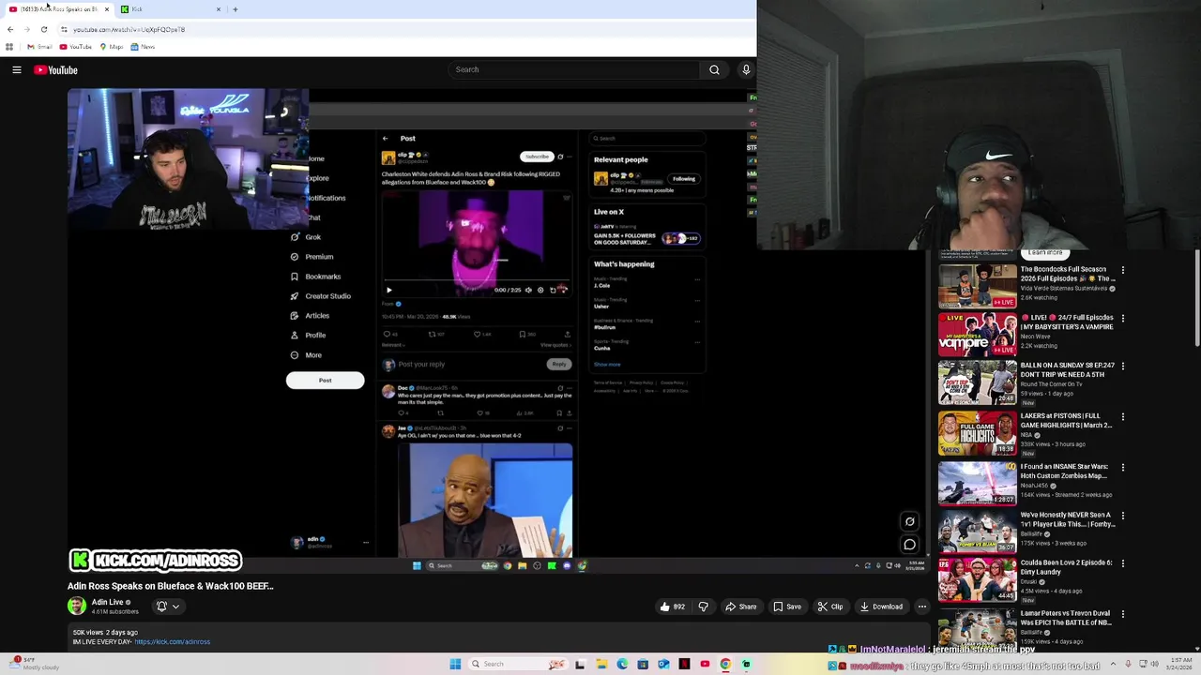Click the browser forward arrow
Viewport: 1201px width, 675px height.
point(26,29)
